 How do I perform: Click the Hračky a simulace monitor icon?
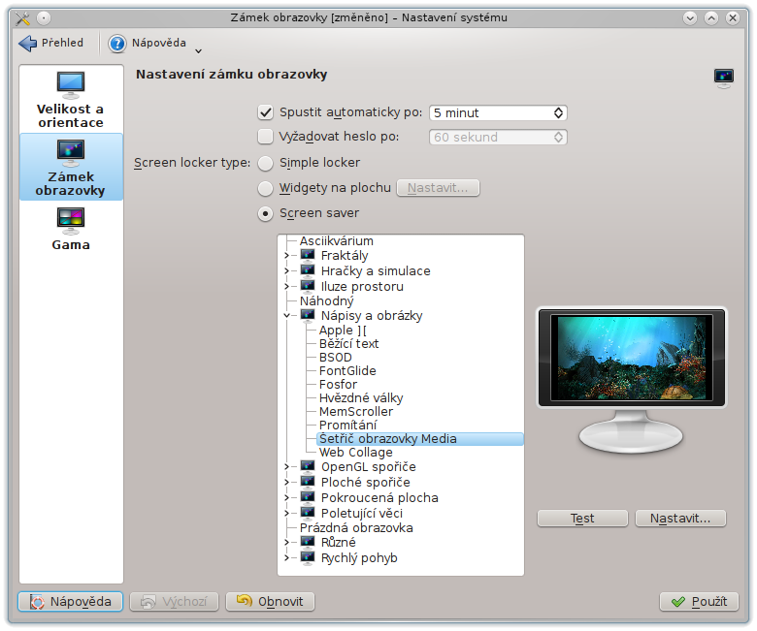pos(308,270)
